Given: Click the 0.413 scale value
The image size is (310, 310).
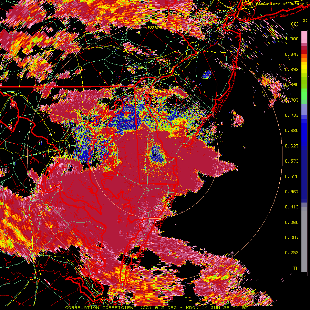Looking at the screenshot, I should pyautogui.click(x=292, y=207).
